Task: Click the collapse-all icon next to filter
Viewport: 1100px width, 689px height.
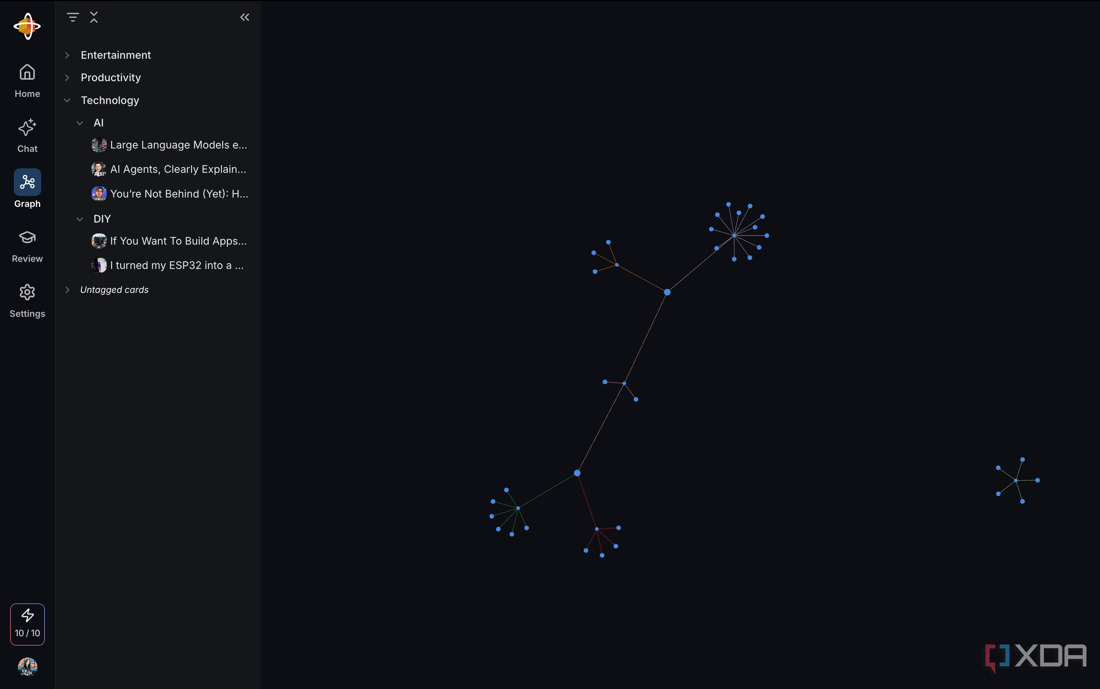Action: (94, 17)
